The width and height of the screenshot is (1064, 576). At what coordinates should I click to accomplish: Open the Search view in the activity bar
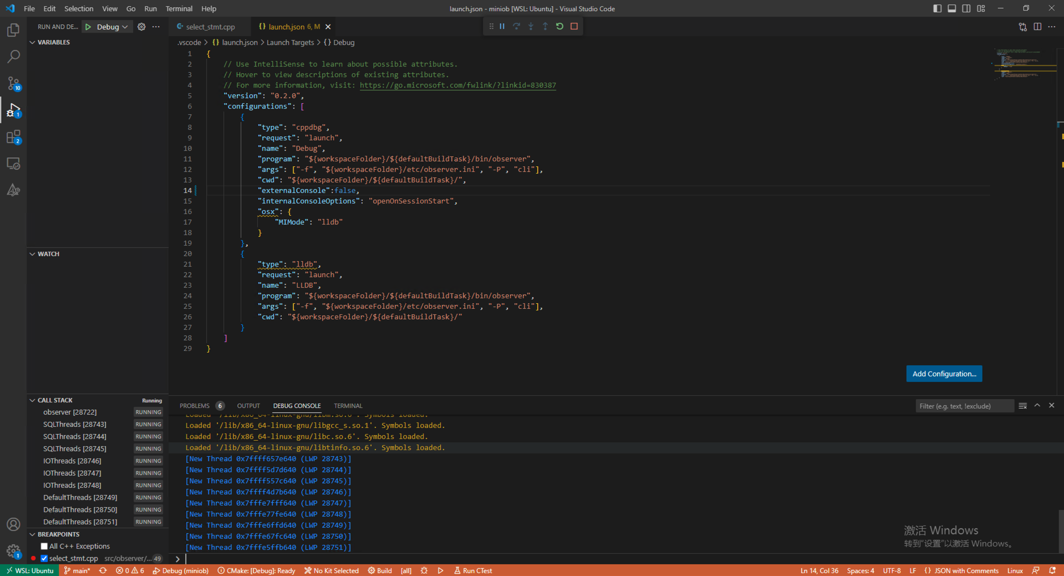(x=13, y=56)
